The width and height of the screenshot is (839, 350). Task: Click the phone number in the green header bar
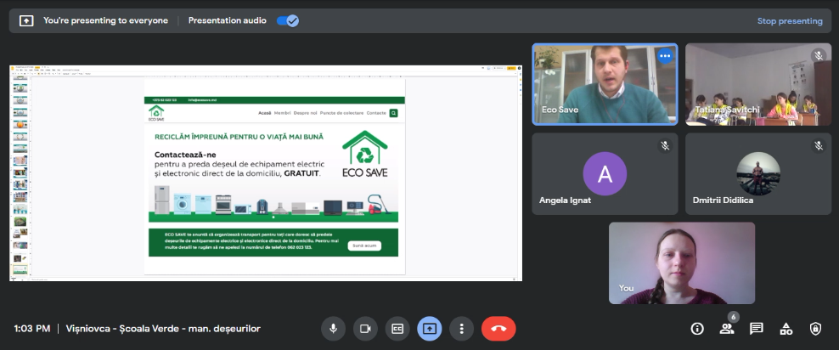(x=164, y=100)
